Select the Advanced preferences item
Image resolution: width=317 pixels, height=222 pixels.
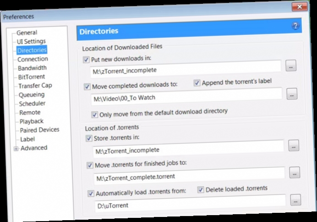point(34,148)
